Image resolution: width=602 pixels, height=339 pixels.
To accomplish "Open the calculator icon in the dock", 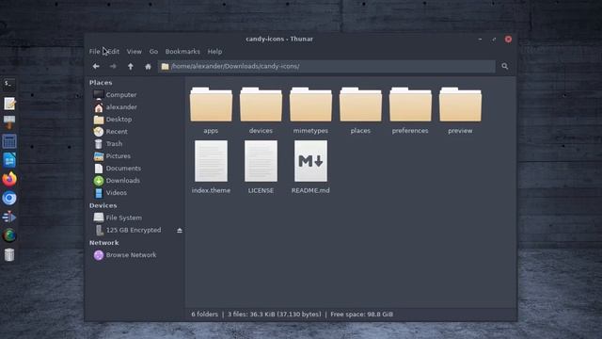I will [x=9, y=141].
